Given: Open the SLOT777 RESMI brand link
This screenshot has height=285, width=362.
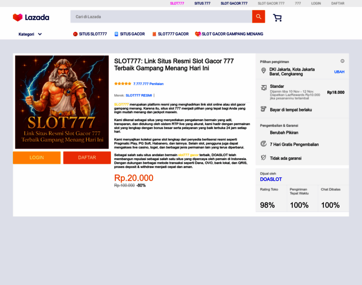Looking at the screenshot, I should click(139, 95).
